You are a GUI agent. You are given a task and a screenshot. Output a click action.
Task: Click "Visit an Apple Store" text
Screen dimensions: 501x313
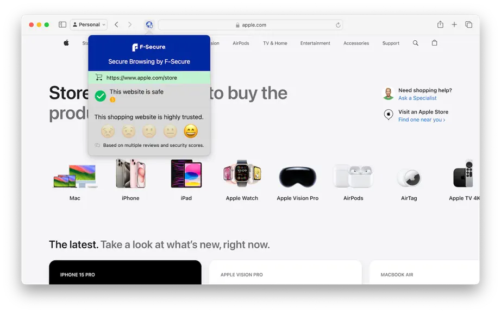tap(423, 112)
